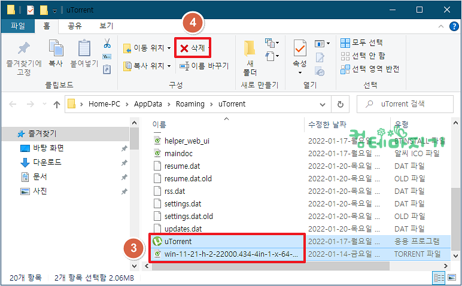This screenshot has height=286, width=462.
Task: Select the maindoc file
Action: click(178, 153)
